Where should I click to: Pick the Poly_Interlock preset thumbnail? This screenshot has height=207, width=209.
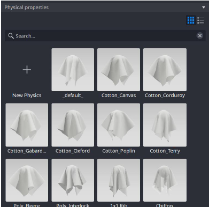click(73, 180)
